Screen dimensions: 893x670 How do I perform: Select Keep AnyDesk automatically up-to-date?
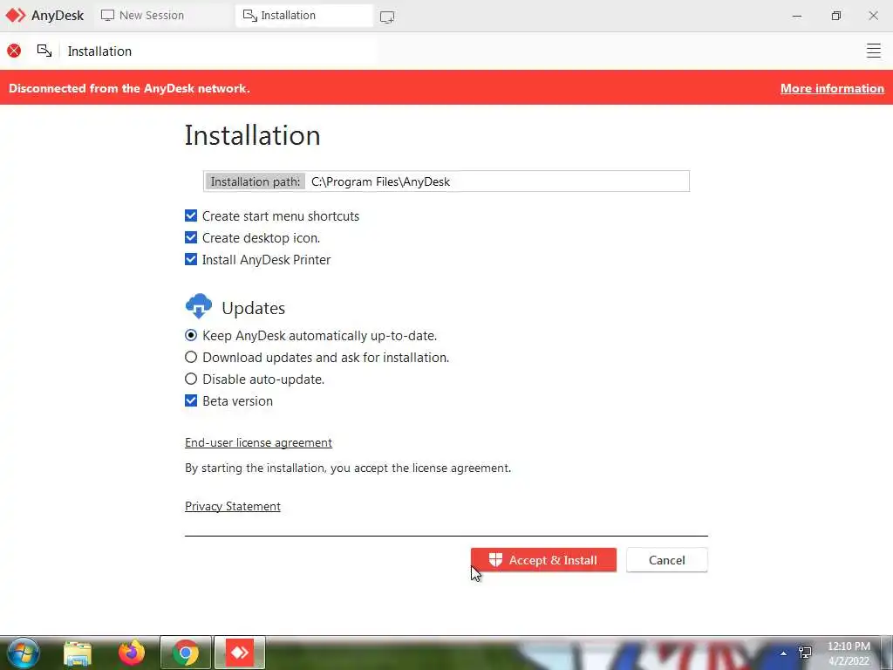(191, 336)
